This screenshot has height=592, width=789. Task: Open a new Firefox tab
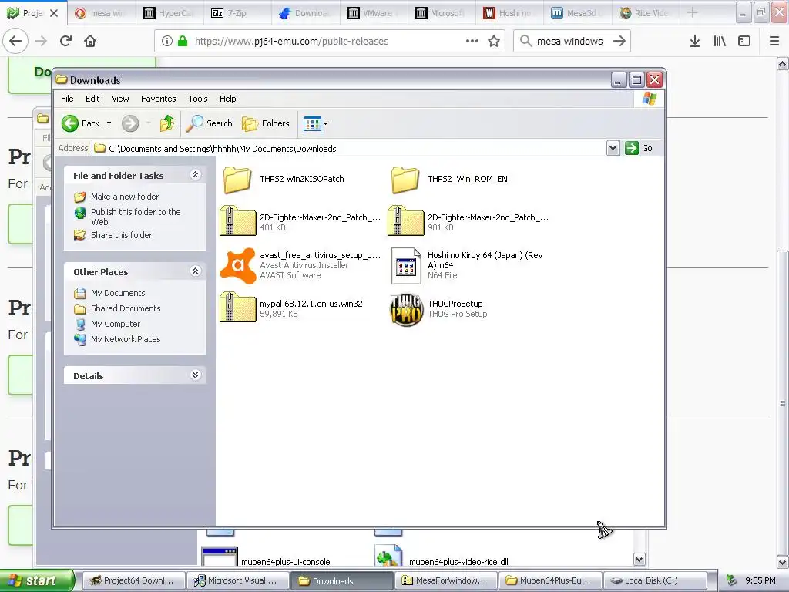[x=693, y=12]
